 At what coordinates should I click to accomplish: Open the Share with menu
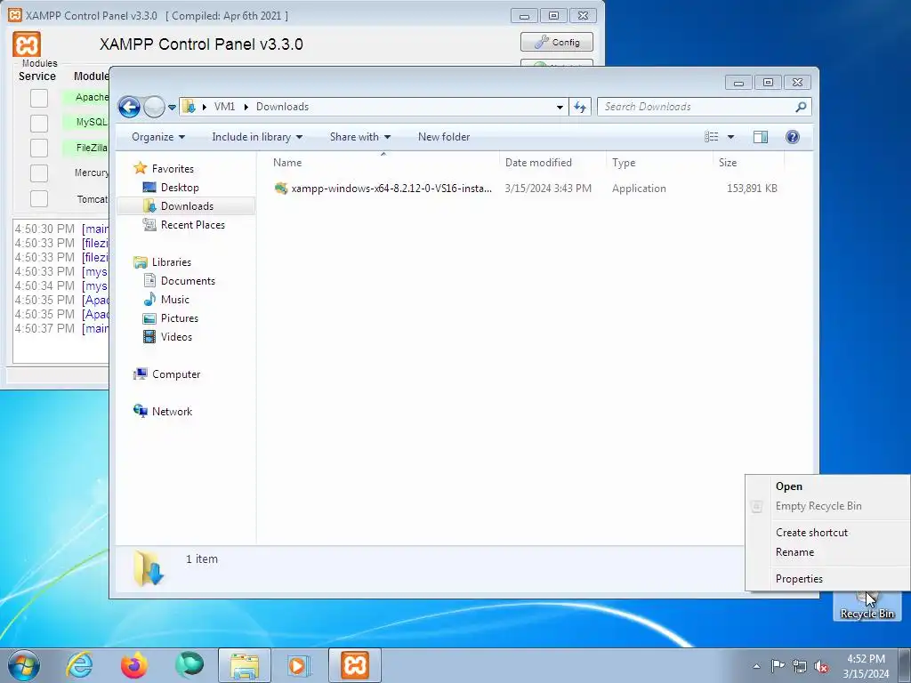(x=360, y=137)
